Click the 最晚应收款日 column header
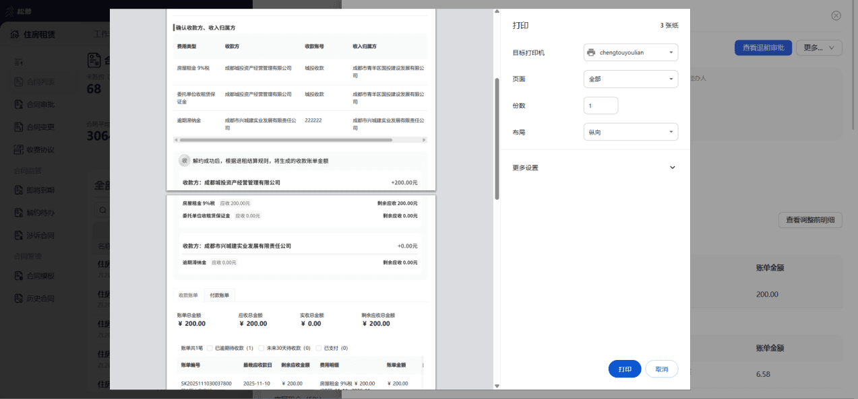This screenshot has width=858, height=399. click(257, 365)
